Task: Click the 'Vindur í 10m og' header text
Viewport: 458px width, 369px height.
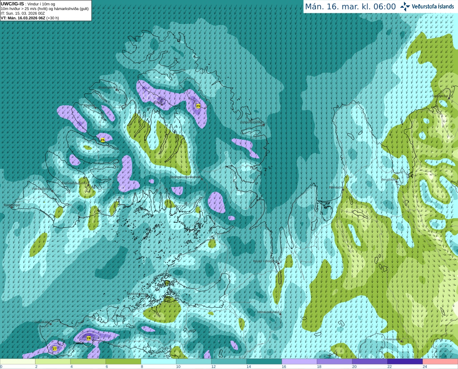Action: (x=42, y=4)
